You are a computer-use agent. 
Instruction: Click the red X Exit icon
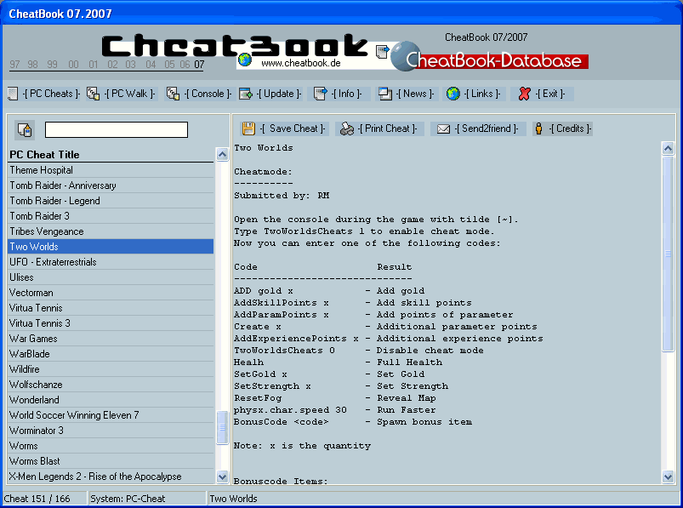tap(525, 94)
